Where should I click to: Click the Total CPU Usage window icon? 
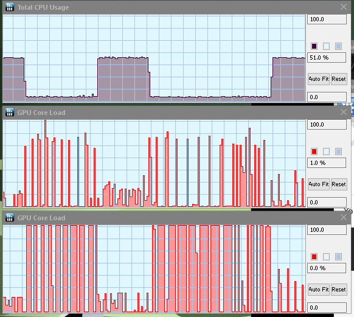10,7
